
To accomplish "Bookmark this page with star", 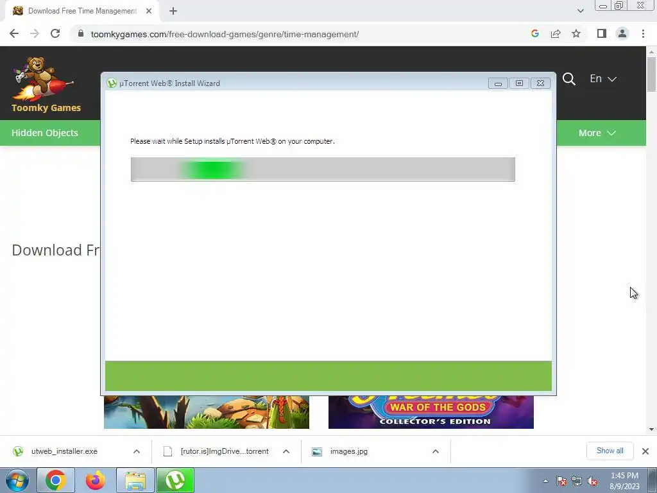I will [x=576, y=34].
